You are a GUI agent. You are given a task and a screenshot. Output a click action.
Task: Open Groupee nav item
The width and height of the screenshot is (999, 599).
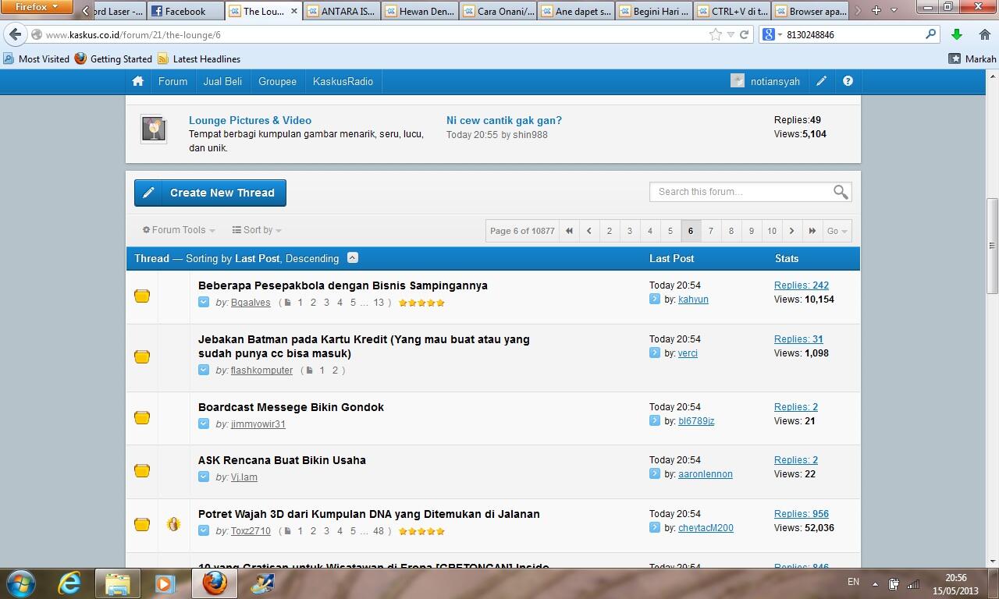point(277,81)
